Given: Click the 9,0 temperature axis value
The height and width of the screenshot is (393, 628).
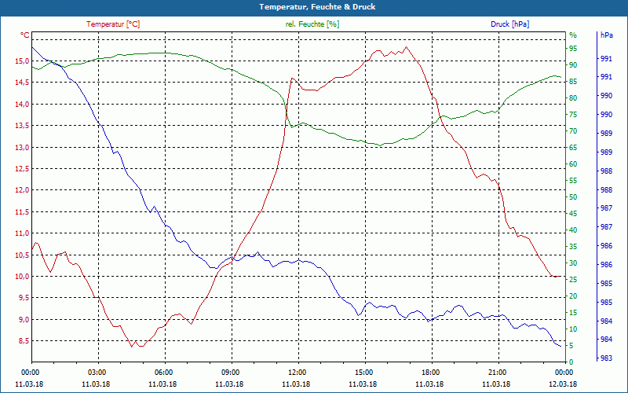Looking at the screenshot, I should (24, 320).
